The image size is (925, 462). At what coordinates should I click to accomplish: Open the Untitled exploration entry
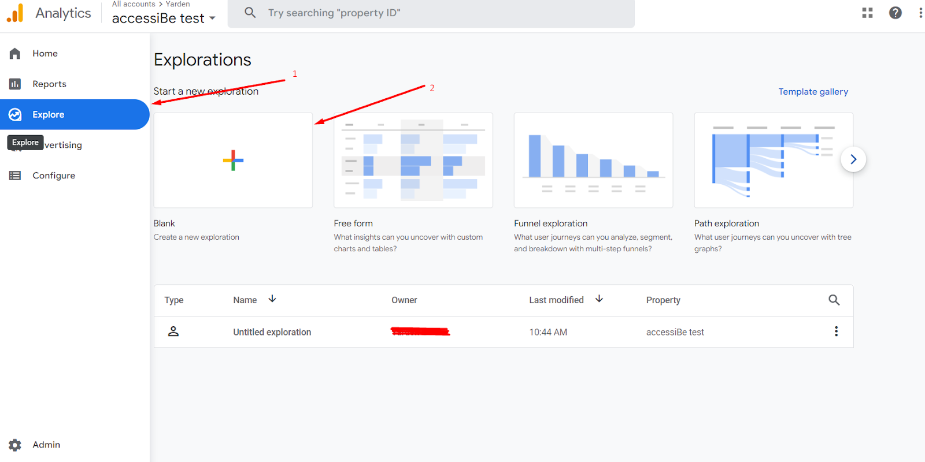pos(272,332)
